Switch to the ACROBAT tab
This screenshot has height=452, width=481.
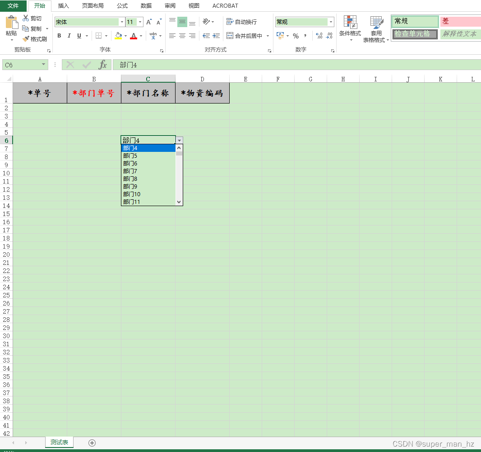(x=225, y=6)
